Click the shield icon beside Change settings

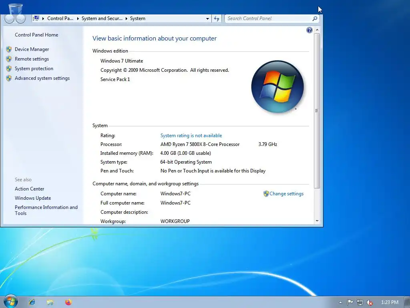[266, 194]
